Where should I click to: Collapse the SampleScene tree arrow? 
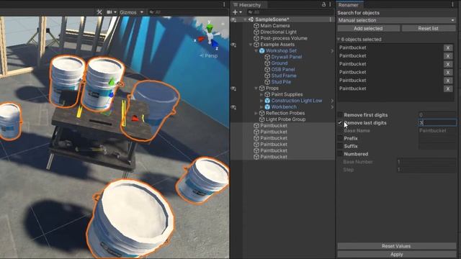point(245,19)
